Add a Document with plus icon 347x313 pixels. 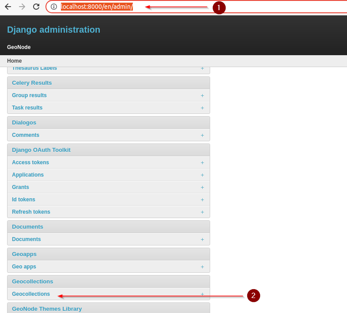(x=202, y=240)
